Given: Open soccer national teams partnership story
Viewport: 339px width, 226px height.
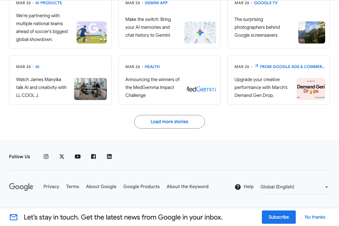Looking at the screenshot, I should point(42,28).
